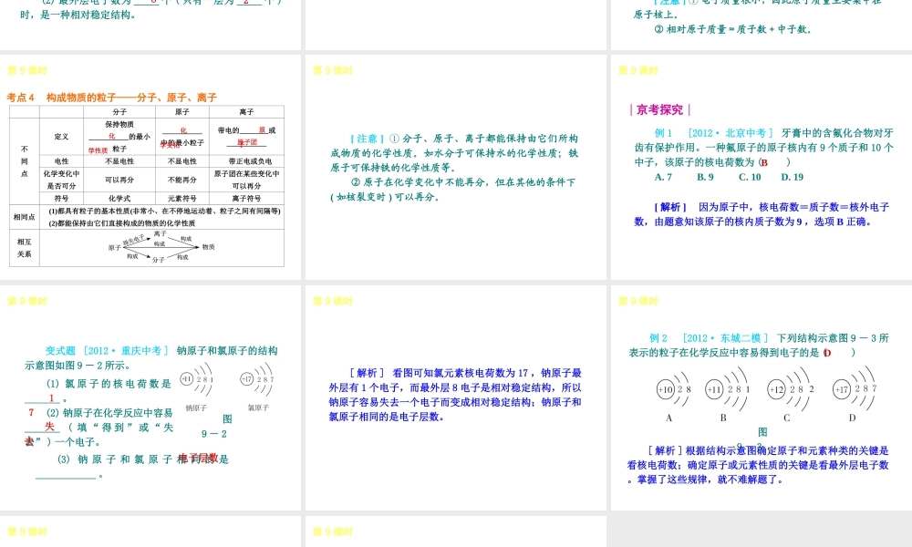Click the text ② 原子在化学变化中不能再分

[420, 182]
